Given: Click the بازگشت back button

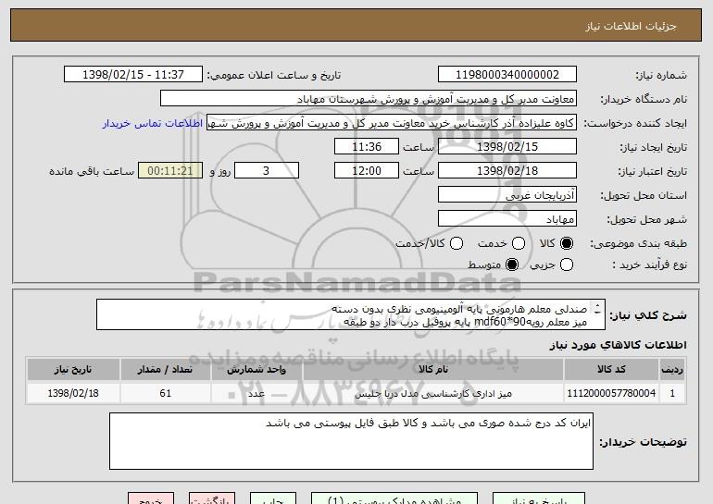Looking at the screenshot, I should (x=212, y=498).
